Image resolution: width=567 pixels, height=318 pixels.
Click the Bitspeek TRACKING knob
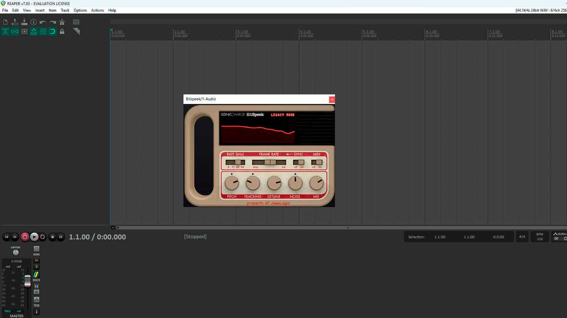(x=253, y=183)
